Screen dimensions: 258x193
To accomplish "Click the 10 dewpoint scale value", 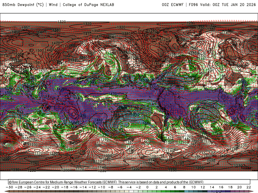I will (x=193, y=187).
